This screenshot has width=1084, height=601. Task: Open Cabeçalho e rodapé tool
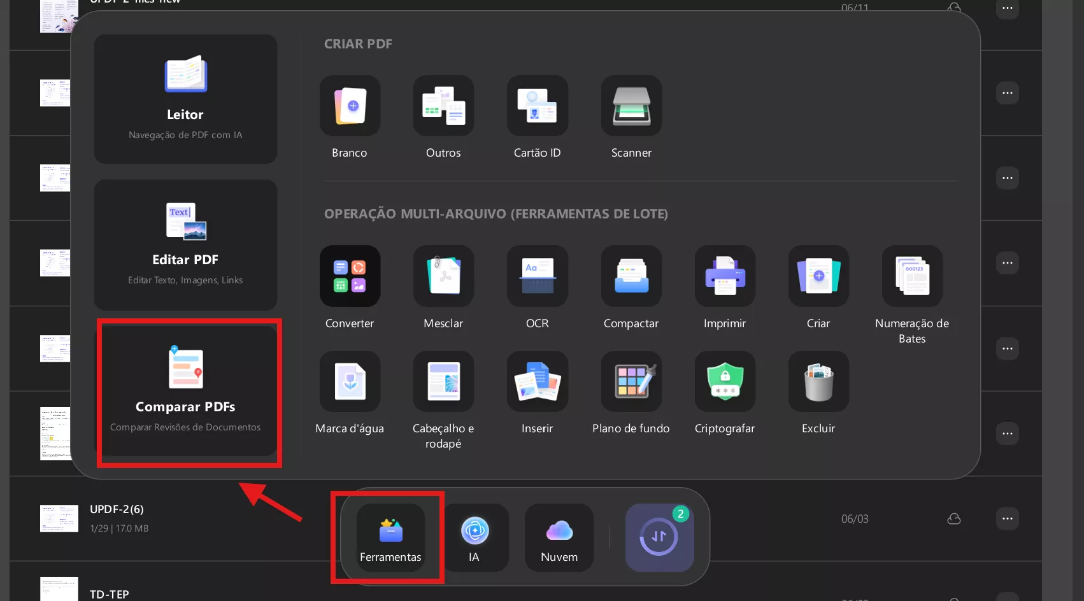coord(443,381)
